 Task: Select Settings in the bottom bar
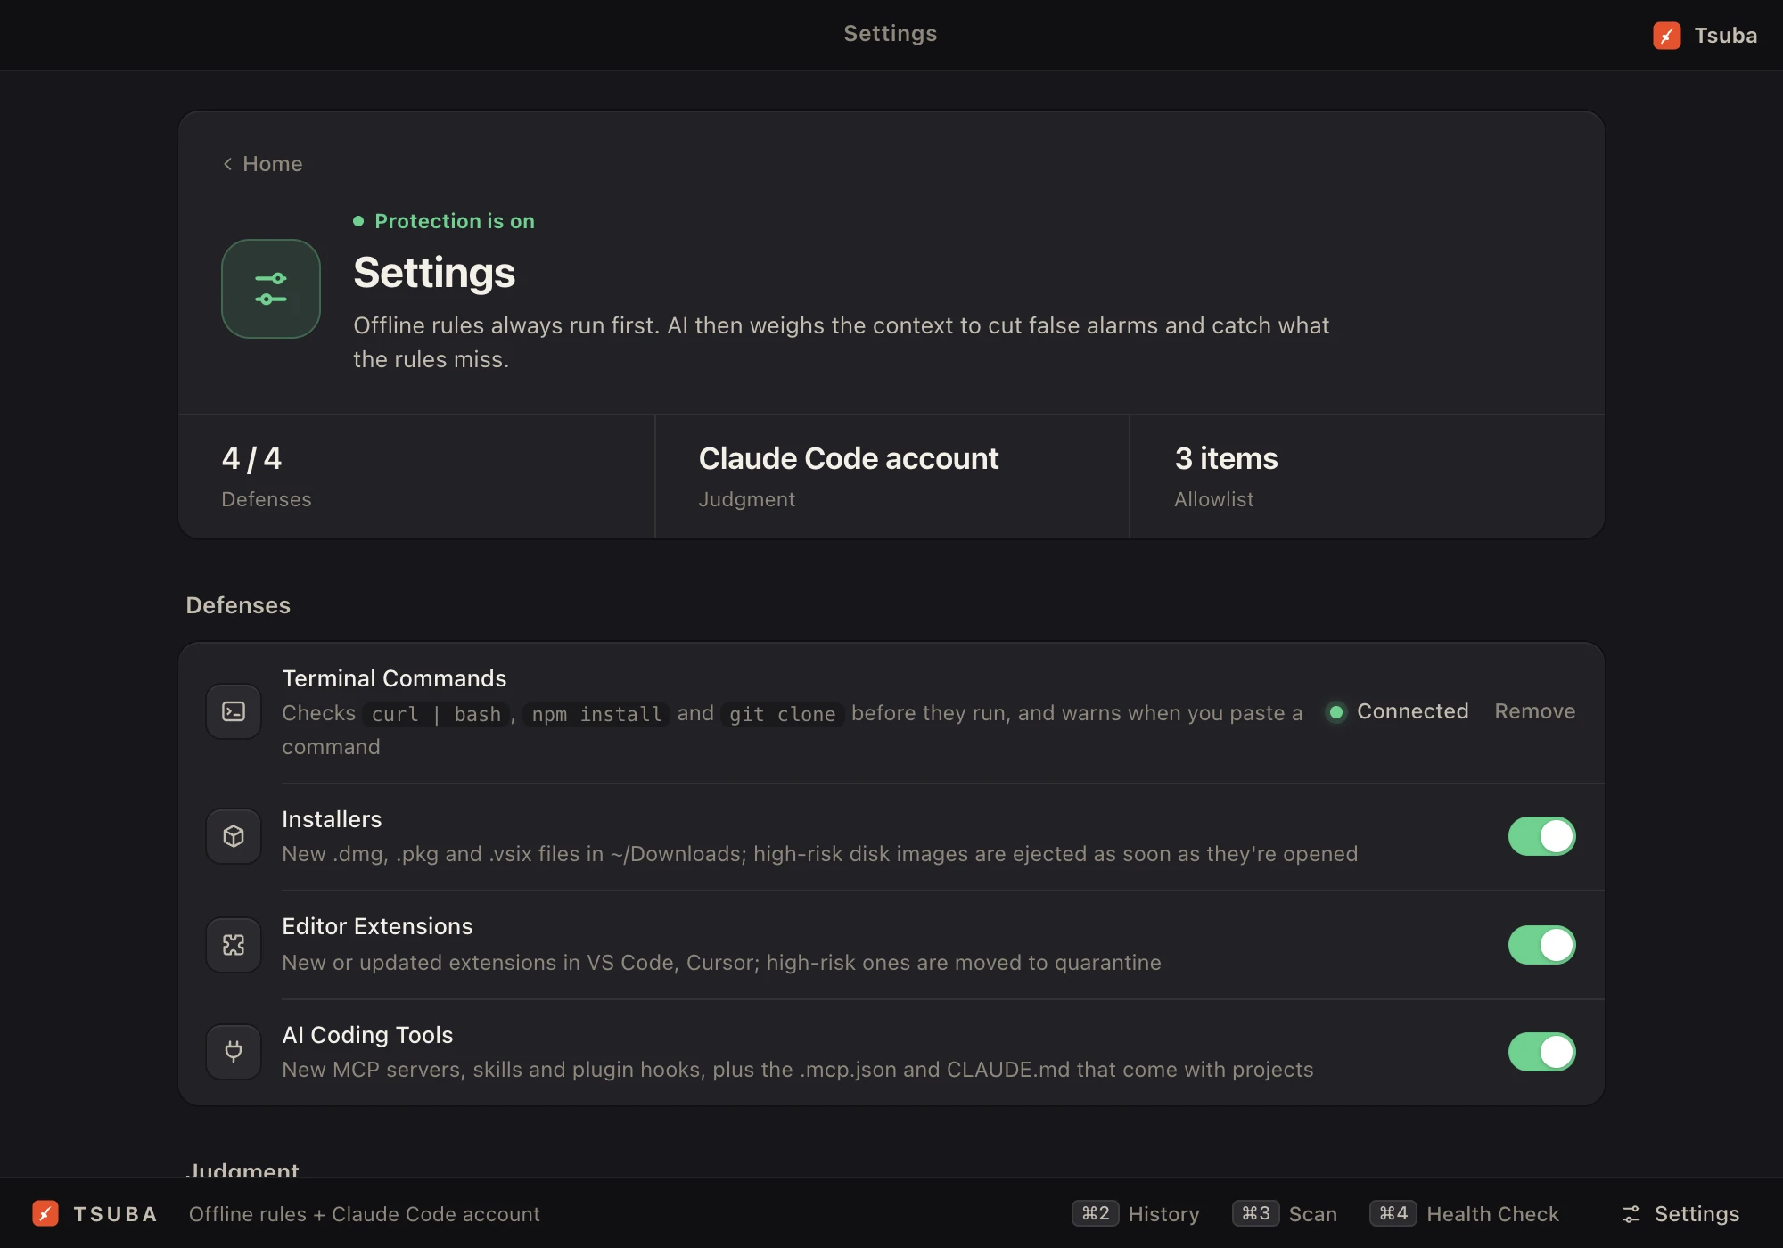(1680, 1214)
